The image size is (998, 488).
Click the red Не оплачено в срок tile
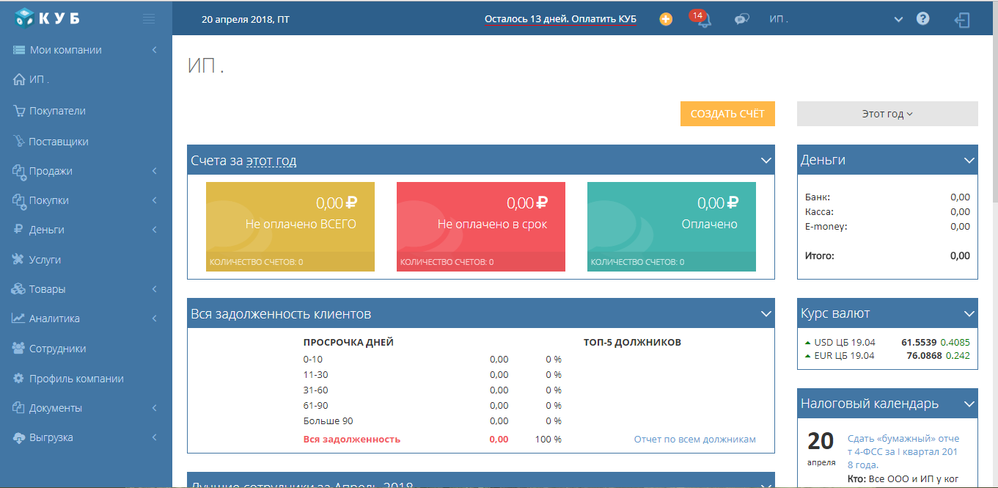point(480,227)
